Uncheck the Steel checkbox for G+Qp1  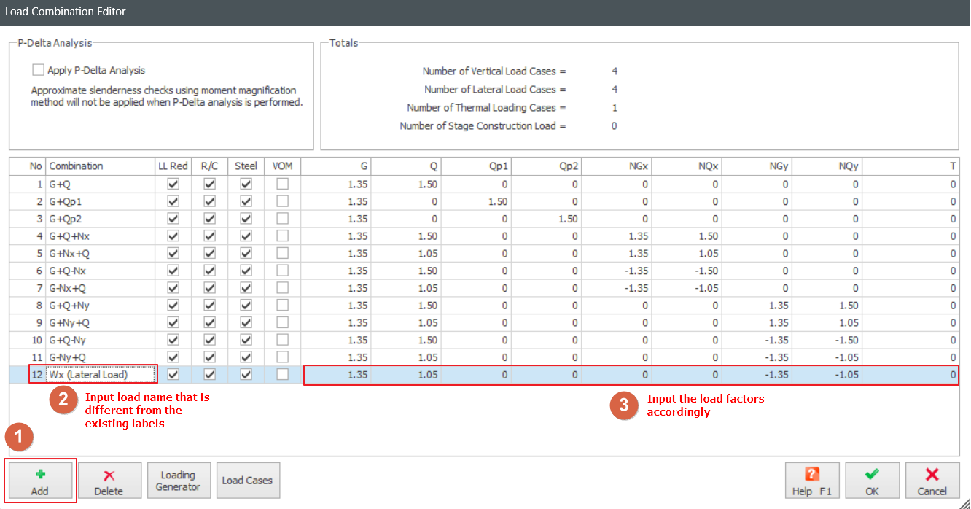coord(246,201)
